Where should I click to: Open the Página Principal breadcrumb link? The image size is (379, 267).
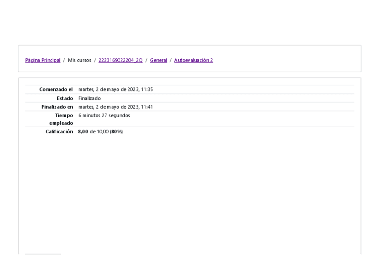(x=43, y=60)
